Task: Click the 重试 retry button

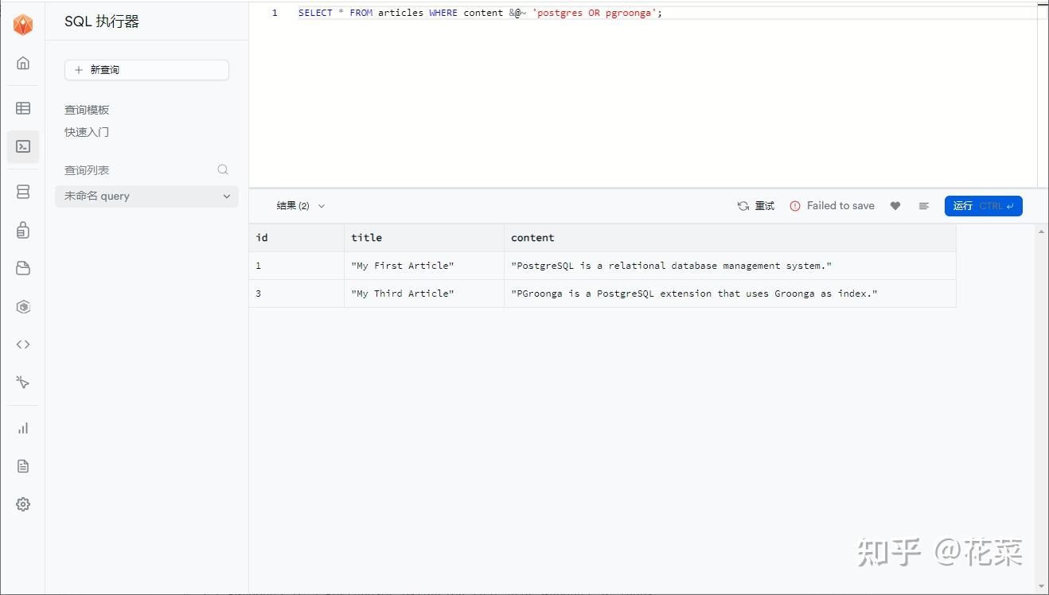Action: pos(756,206)
